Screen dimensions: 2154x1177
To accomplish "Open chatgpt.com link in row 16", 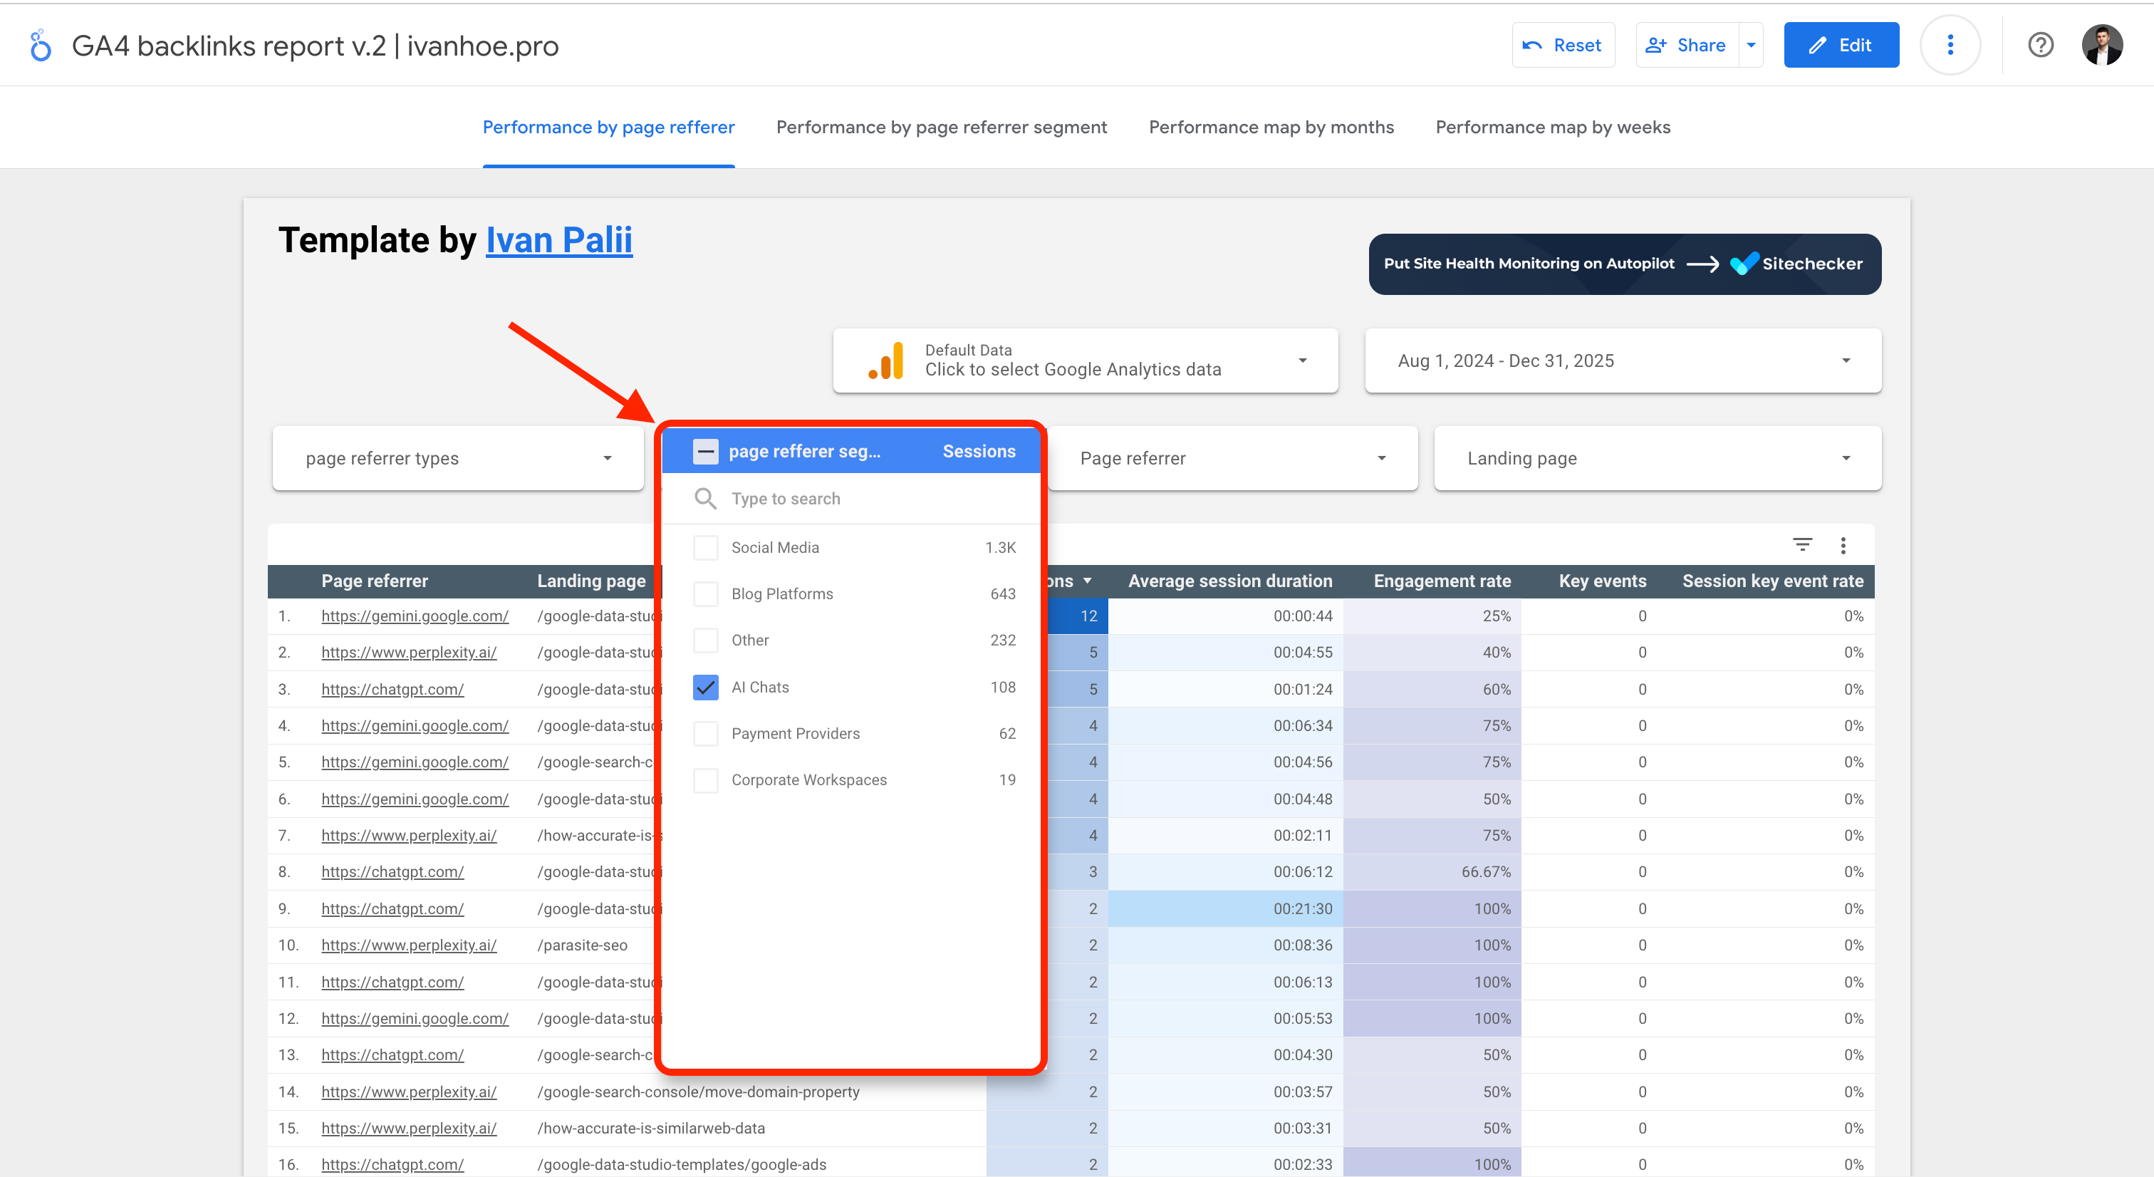I will click(392, 1164).
